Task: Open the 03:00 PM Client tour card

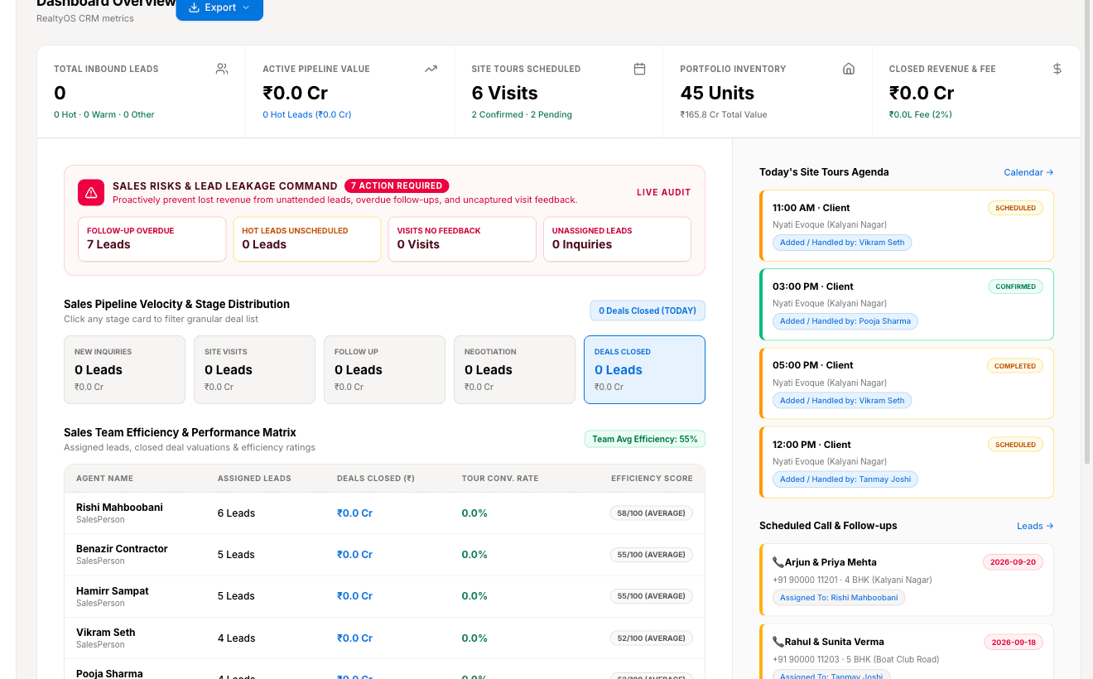Action: (907, 304)
